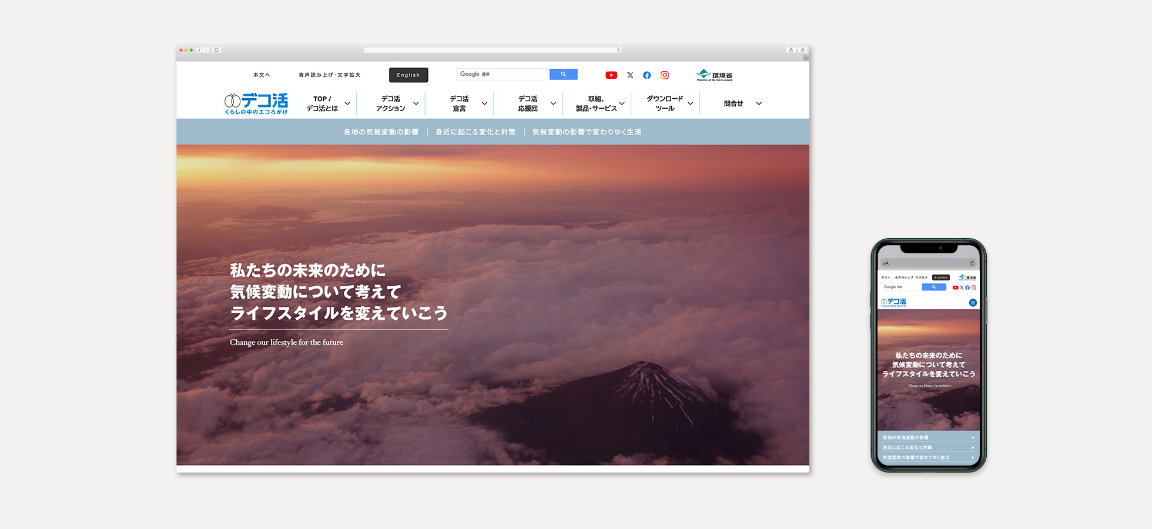The image size is (1152, 529).
Task: Open TOP / デコ活とは navigation item
Action: [x=322, y=103]
